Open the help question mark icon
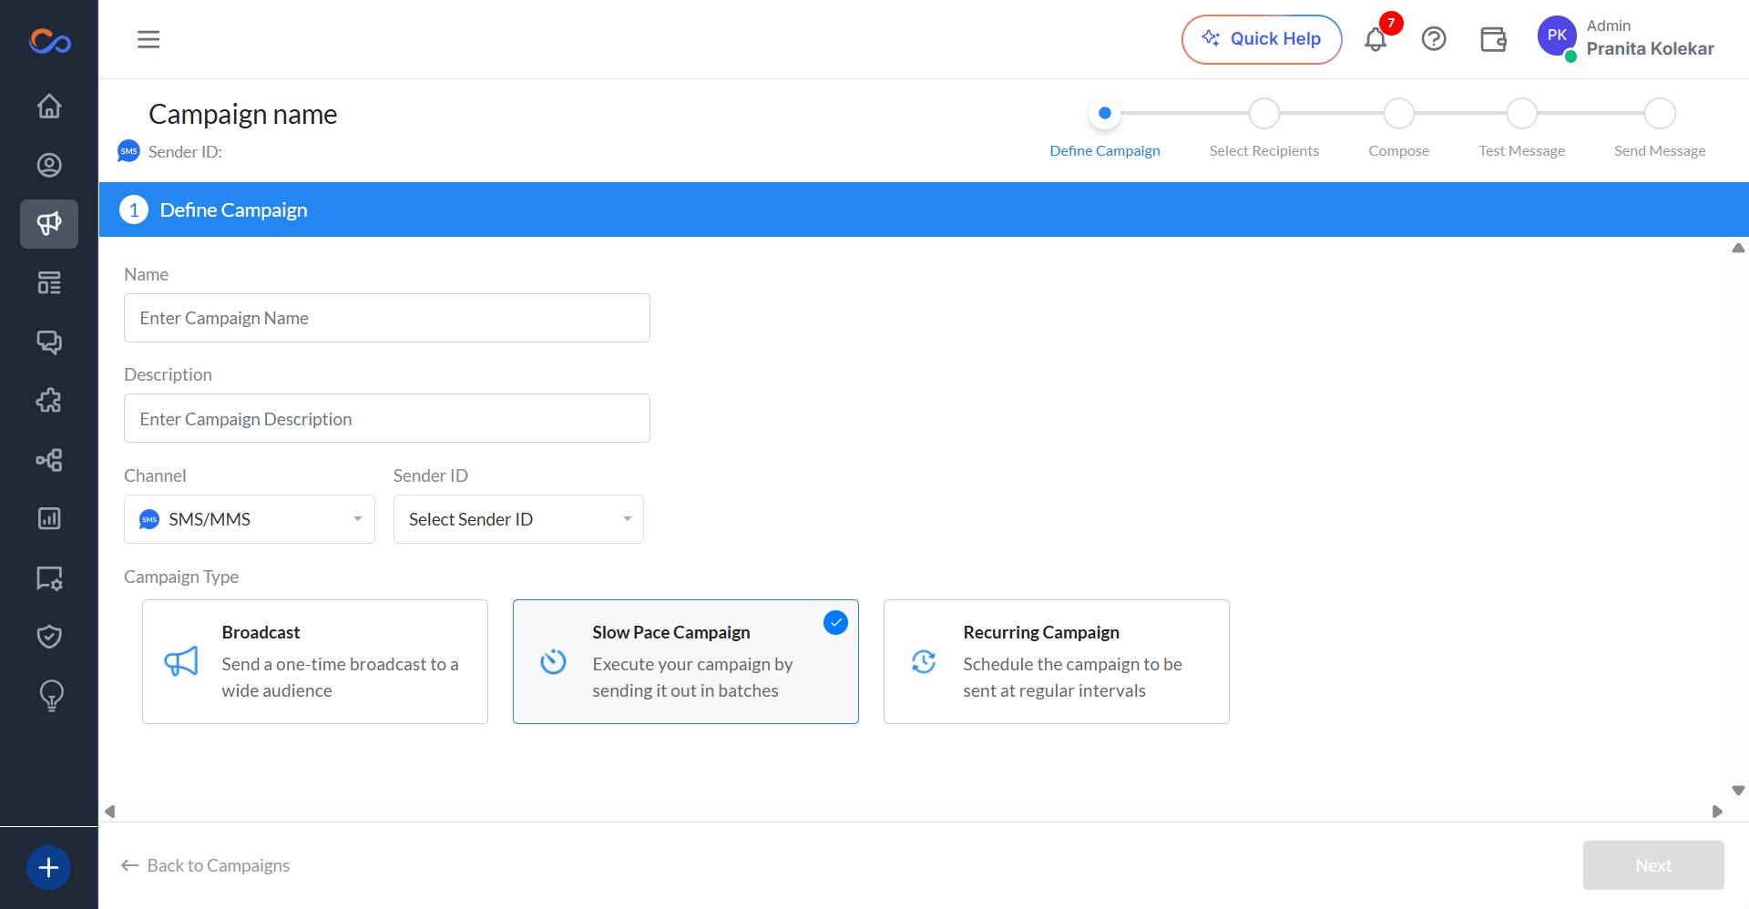 1434,39
